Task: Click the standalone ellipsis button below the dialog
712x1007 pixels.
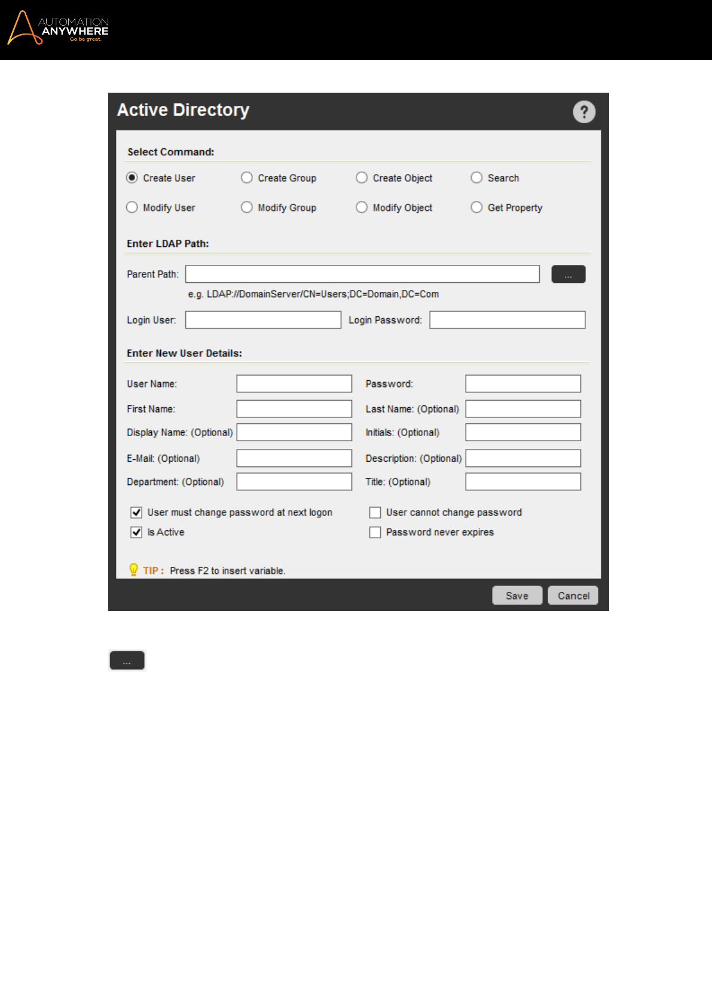Action: [x=127, y=661]
